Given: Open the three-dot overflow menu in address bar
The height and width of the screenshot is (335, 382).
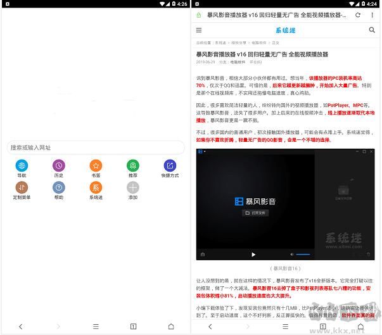Looking at the screenshot, I should pyautogui.click(x=372, y=15).
